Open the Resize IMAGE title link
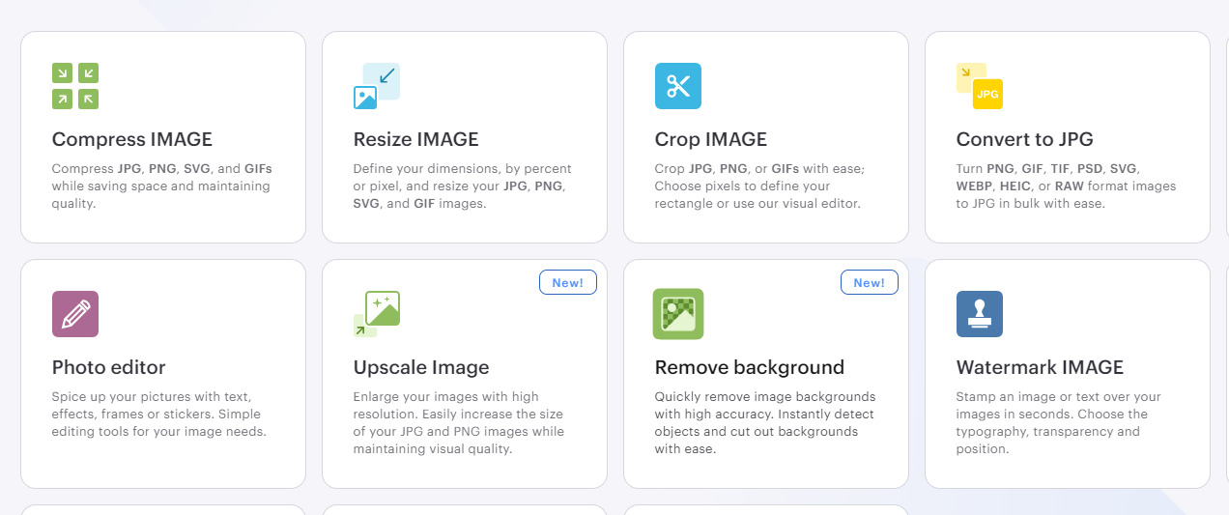 pos(416,139)
